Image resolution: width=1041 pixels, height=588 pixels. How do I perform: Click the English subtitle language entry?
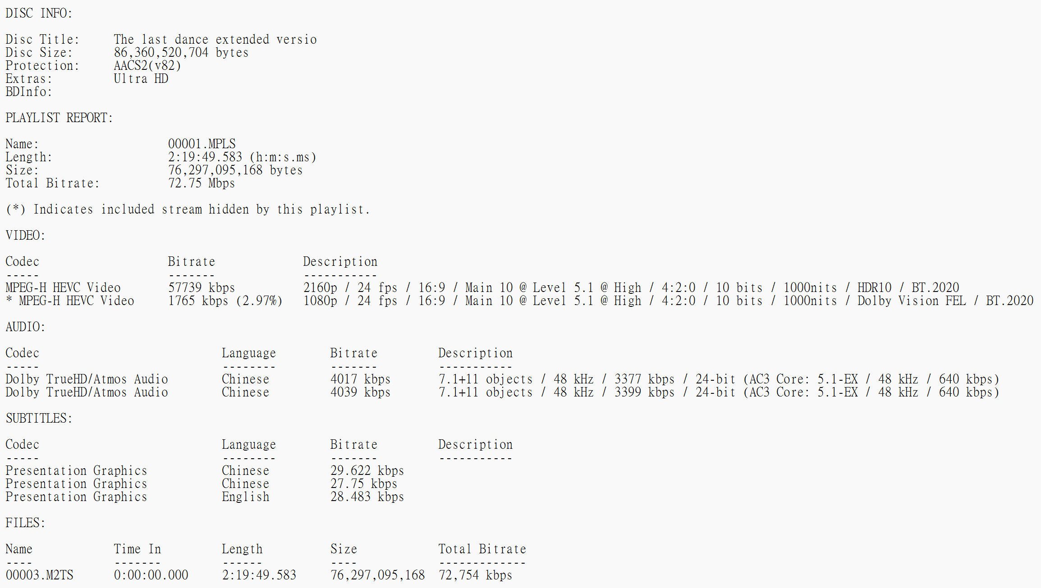[x=245, y=497]
